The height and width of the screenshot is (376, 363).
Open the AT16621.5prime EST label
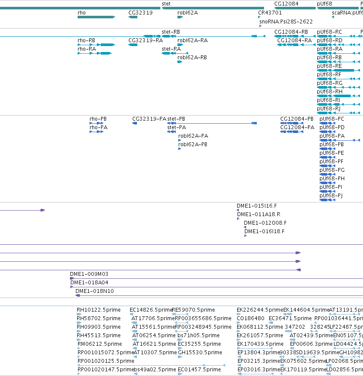tap(154, 344)
